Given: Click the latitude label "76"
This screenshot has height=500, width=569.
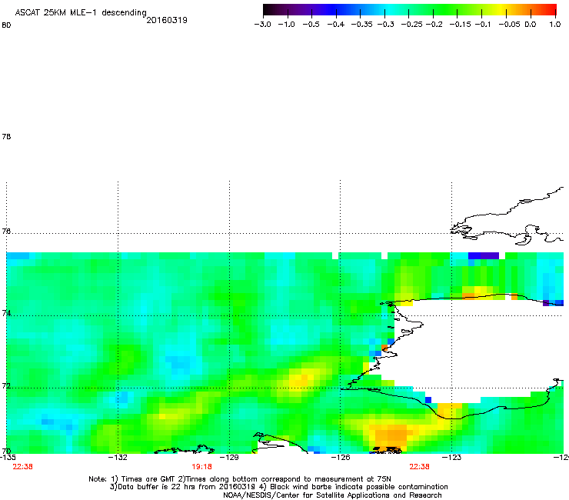Looking at the screenshot, I should click(x=6, y=231).
